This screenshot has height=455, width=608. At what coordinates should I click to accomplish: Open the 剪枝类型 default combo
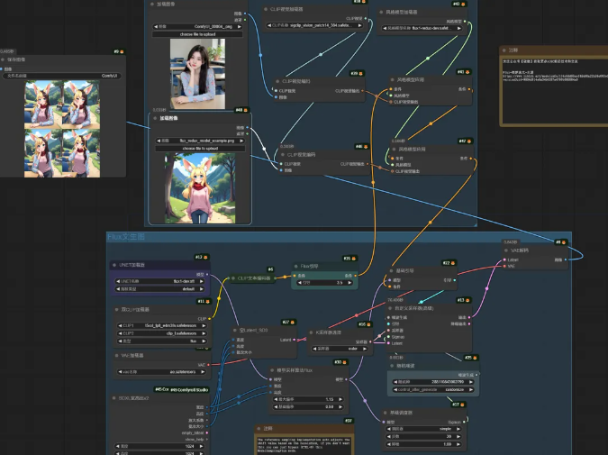(159, 289)
